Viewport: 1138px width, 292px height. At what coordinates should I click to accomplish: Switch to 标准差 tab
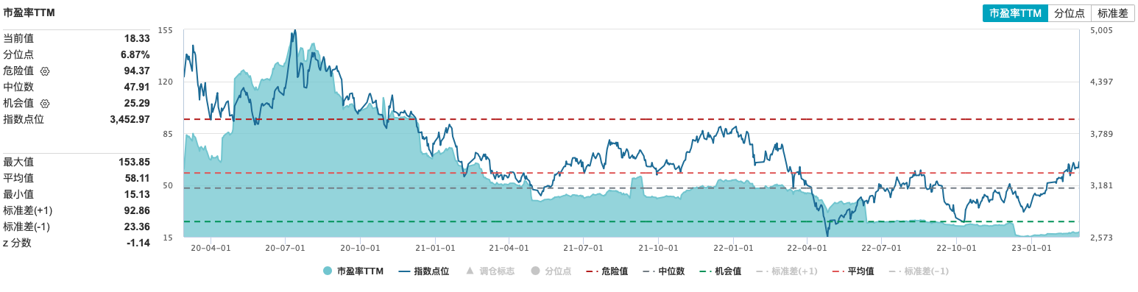[x=1112, y=13]
